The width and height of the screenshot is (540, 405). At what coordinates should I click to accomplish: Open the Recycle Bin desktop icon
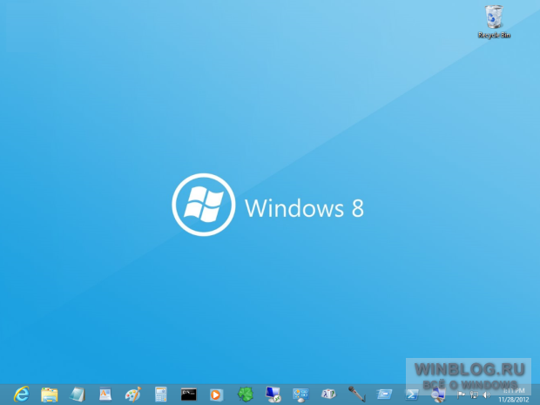click(494, 22)
